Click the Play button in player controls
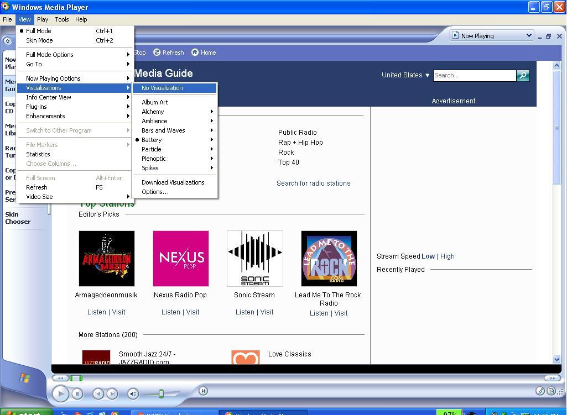 (x=61, y=393)
